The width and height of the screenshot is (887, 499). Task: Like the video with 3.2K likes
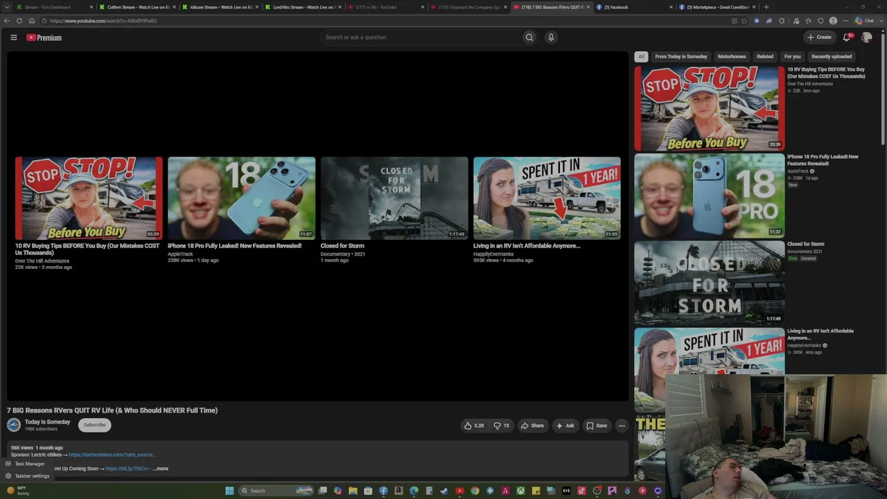pyautogui.click(x=474, y=426)
